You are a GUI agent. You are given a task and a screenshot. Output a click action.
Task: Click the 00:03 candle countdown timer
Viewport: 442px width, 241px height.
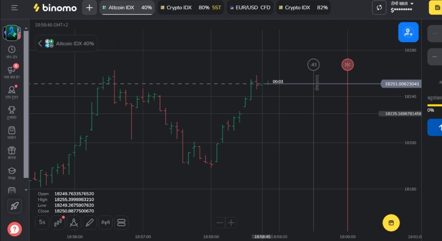[x=278, y=82]
